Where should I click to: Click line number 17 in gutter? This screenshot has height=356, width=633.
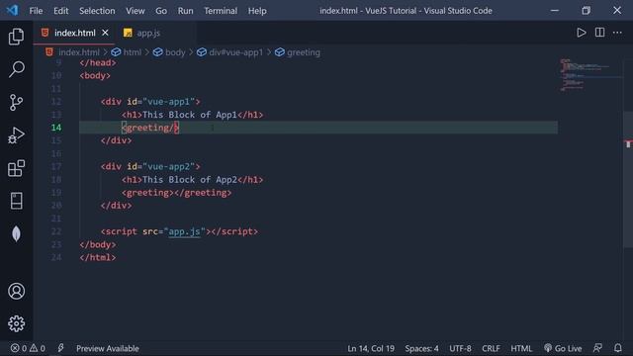pos(56,167)
